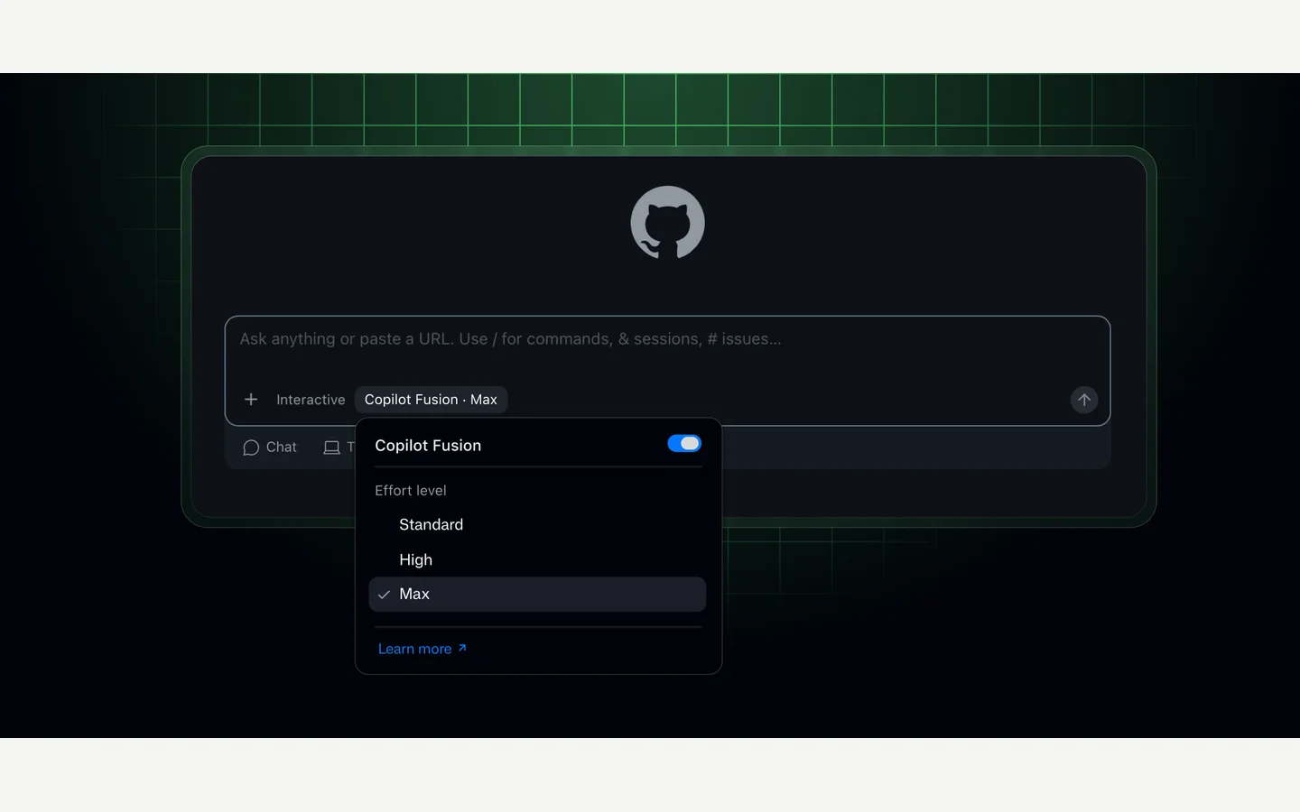The width and height of the screenshot is (1300, 812).
Task: Select Standard effort level
Action: tap(537, 524)
